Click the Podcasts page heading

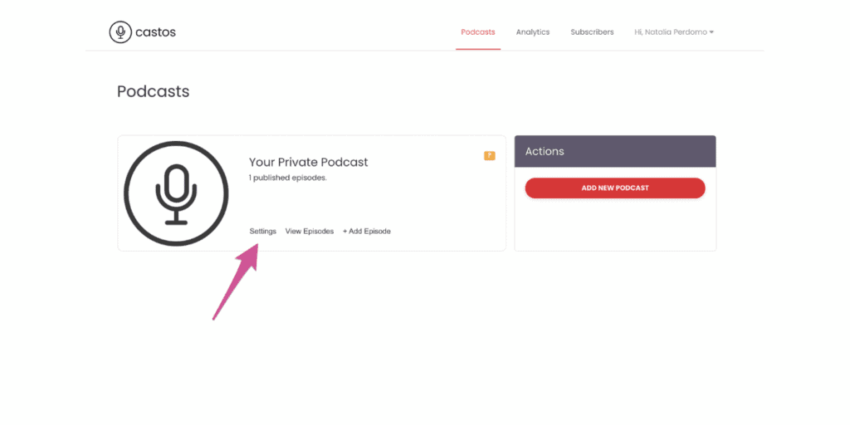(x=154, y=91)
